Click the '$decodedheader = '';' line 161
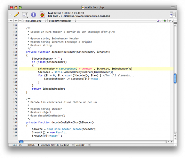The image size is (185, 158). pos(47,59)
